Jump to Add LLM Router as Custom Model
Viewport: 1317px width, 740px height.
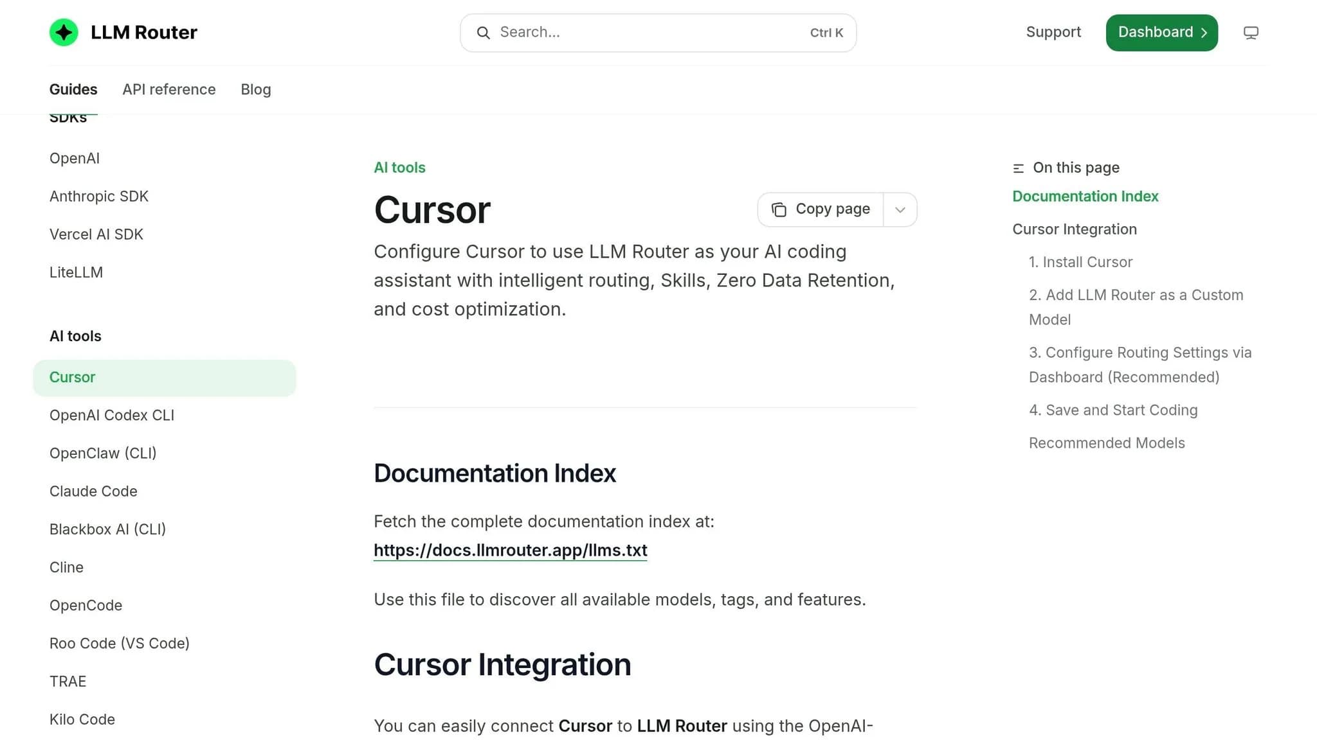point(1136,307)
